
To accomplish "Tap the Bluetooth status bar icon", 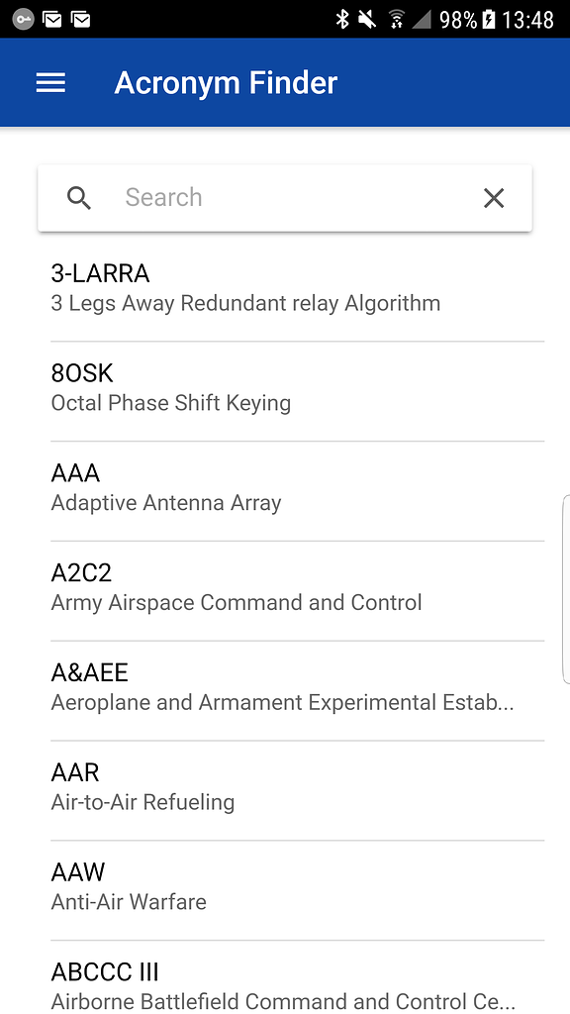I will (x=341, y=20).
